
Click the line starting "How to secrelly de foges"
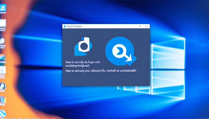[x=83, y=62]
